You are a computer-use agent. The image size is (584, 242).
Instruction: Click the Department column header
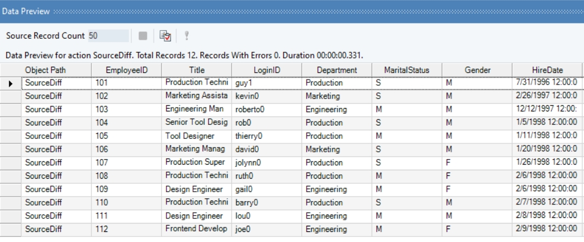point(337,70)
